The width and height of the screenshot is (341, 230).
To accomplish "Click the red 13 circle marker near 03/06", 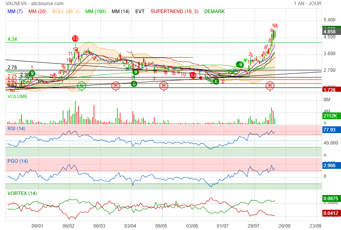I will click(x=193, y=75).
